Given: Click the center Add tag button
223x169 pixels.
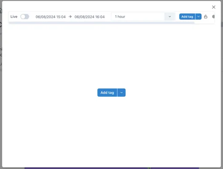Looking at the screenshot, I should pyautogui.click(x=107, y=93).
